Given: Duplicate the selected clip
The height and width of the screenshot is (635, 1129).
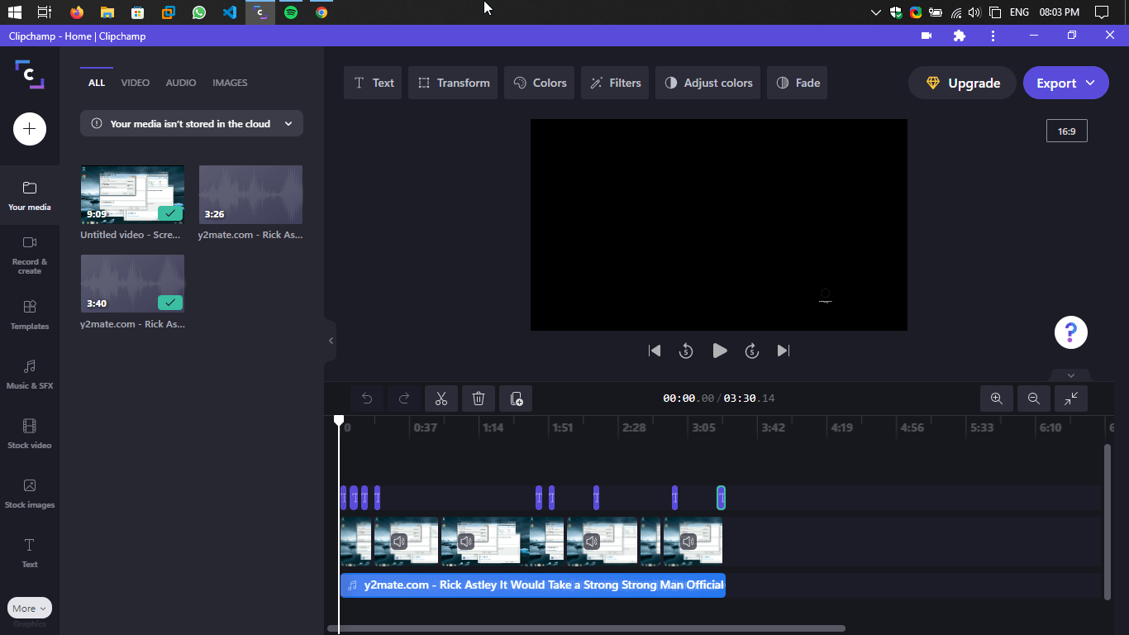Looking at the screenshot, I should [x=516, y=399].
